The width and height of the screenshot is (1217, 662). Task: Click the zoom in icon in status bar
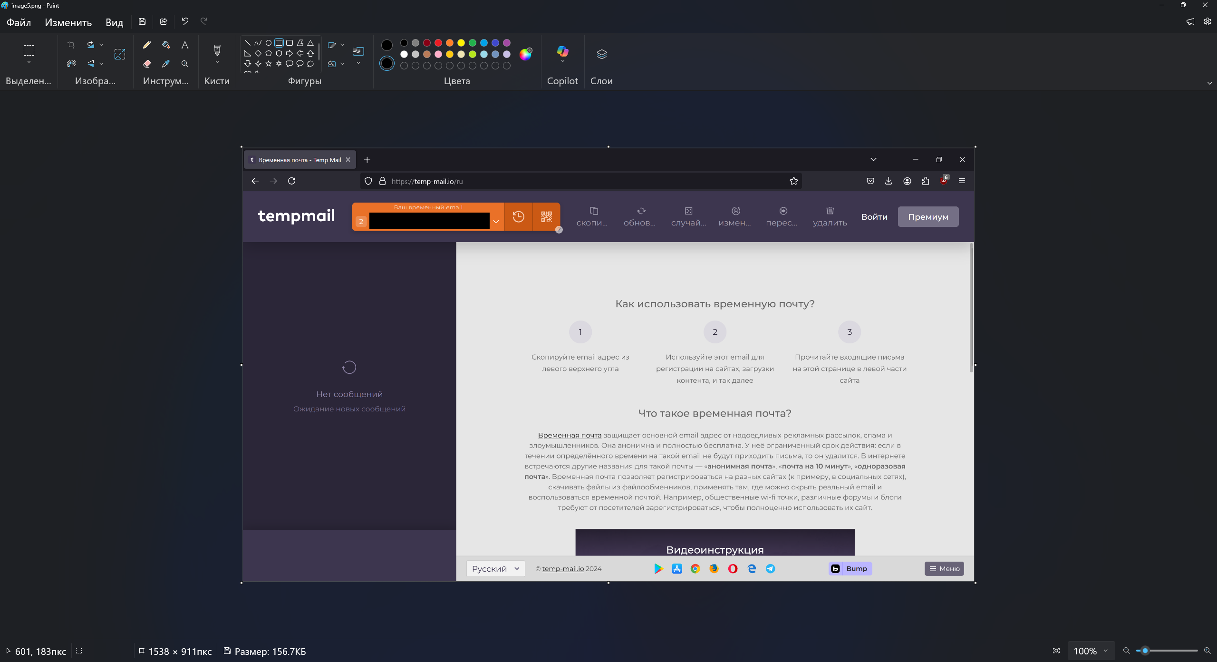(1207, 651)
